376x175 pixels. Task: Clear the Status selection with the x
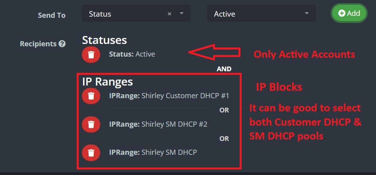point(169,14)
